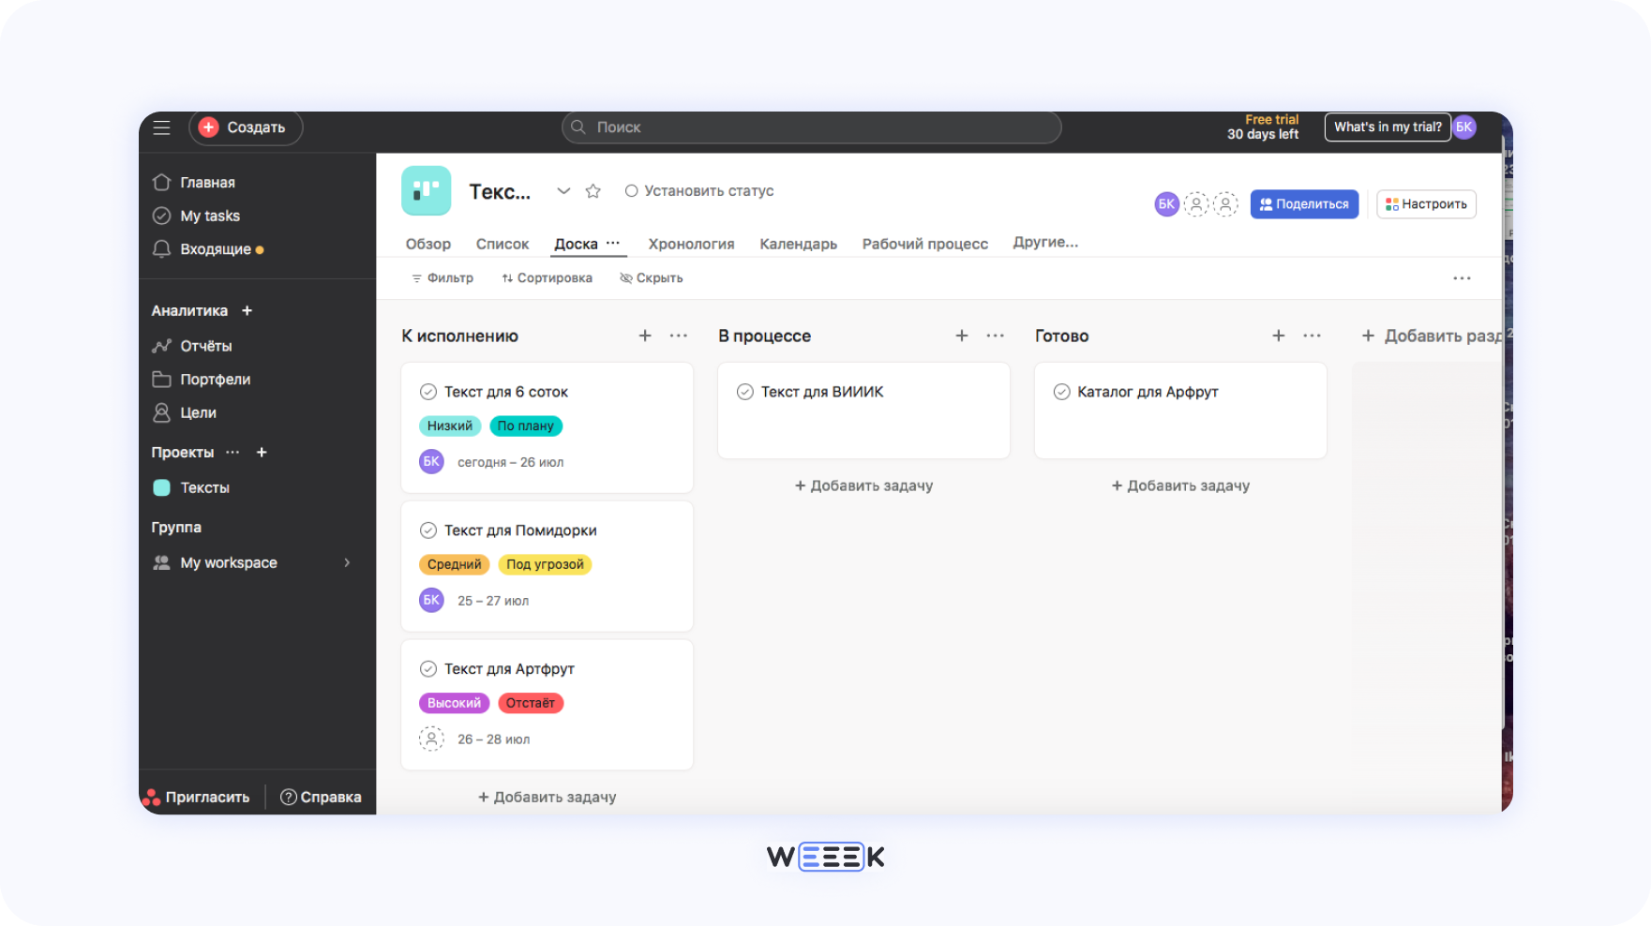The width and height of the screenshot is (1651, 926).
Task: Open board settings via Настроить
Action: point(1426,203)
